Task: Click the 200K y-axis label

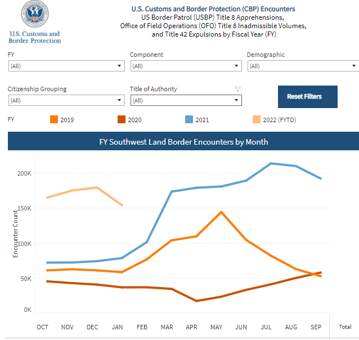Action: pos(24,173)
